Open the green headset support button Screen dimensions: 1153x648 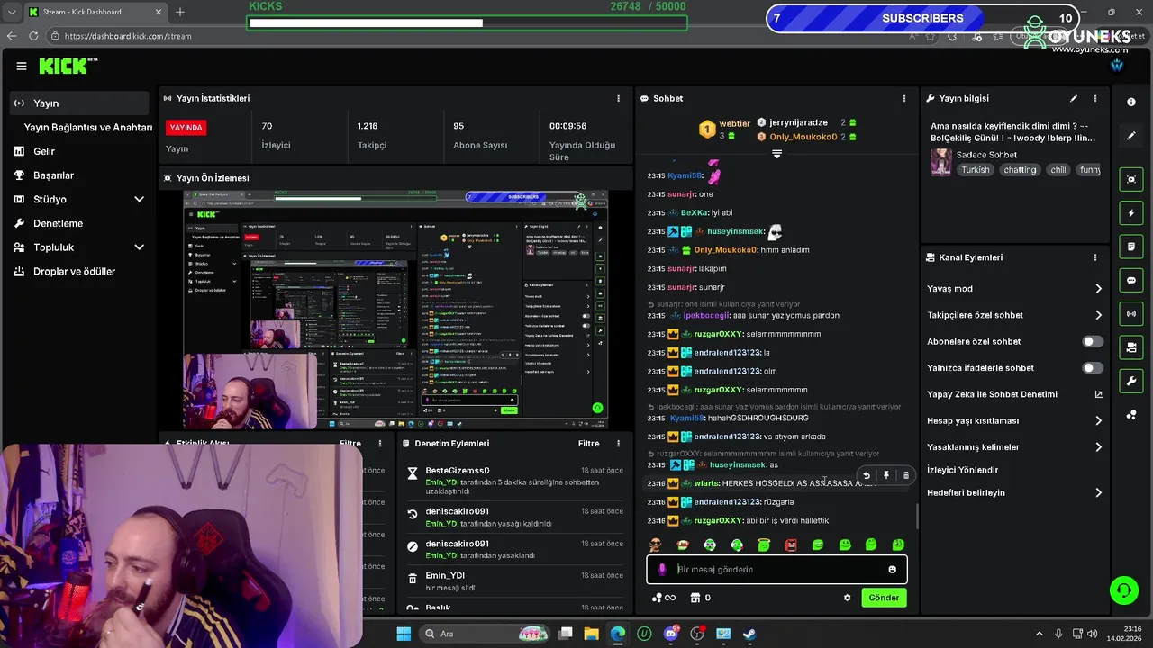tap(1123, 590)
